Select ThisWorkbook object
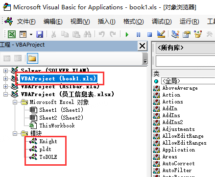This screenshot has height=177, width=215. click(57, 126)
